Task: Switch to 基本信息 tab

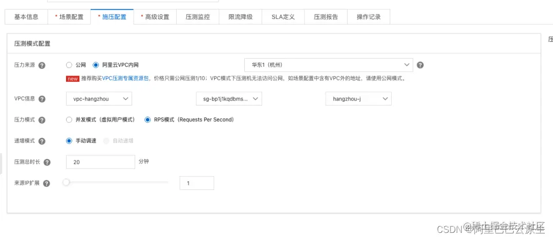Action: pos(27,17)
